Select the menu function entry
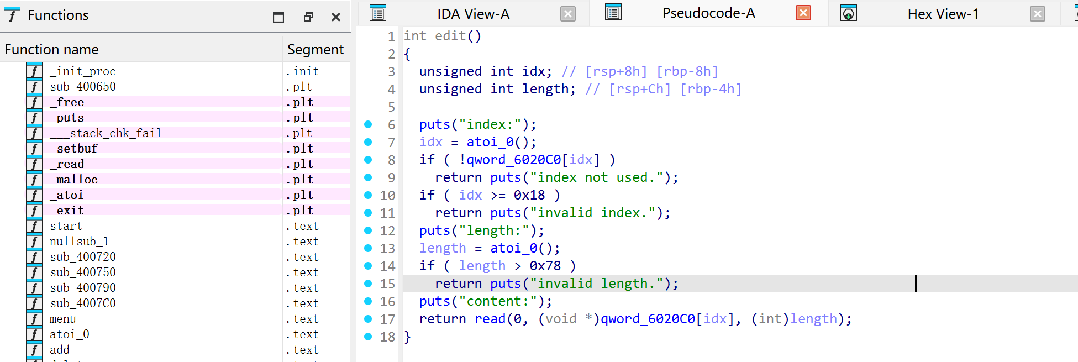The height and width of the screenshot is (362, 1078). pyautogui.click(x=63, y=319)
